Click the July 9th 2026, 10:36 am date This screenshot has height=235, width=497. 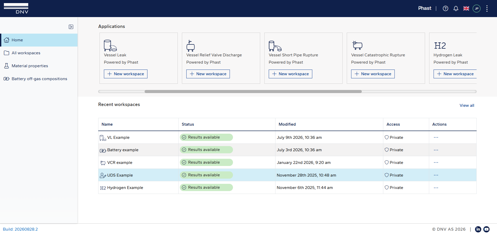tap(299, 138)
